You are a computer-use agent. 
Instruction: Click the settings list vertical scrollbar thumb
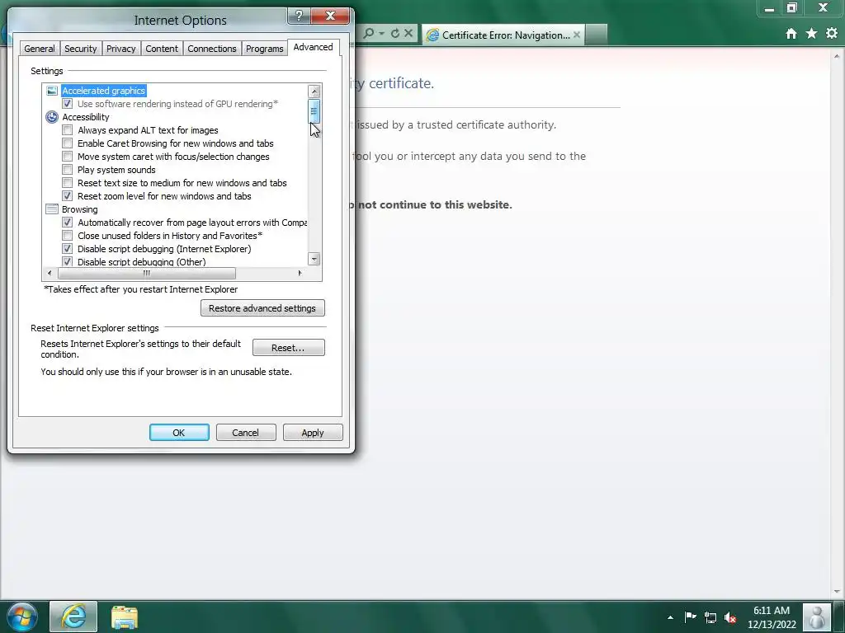(314, 111)
